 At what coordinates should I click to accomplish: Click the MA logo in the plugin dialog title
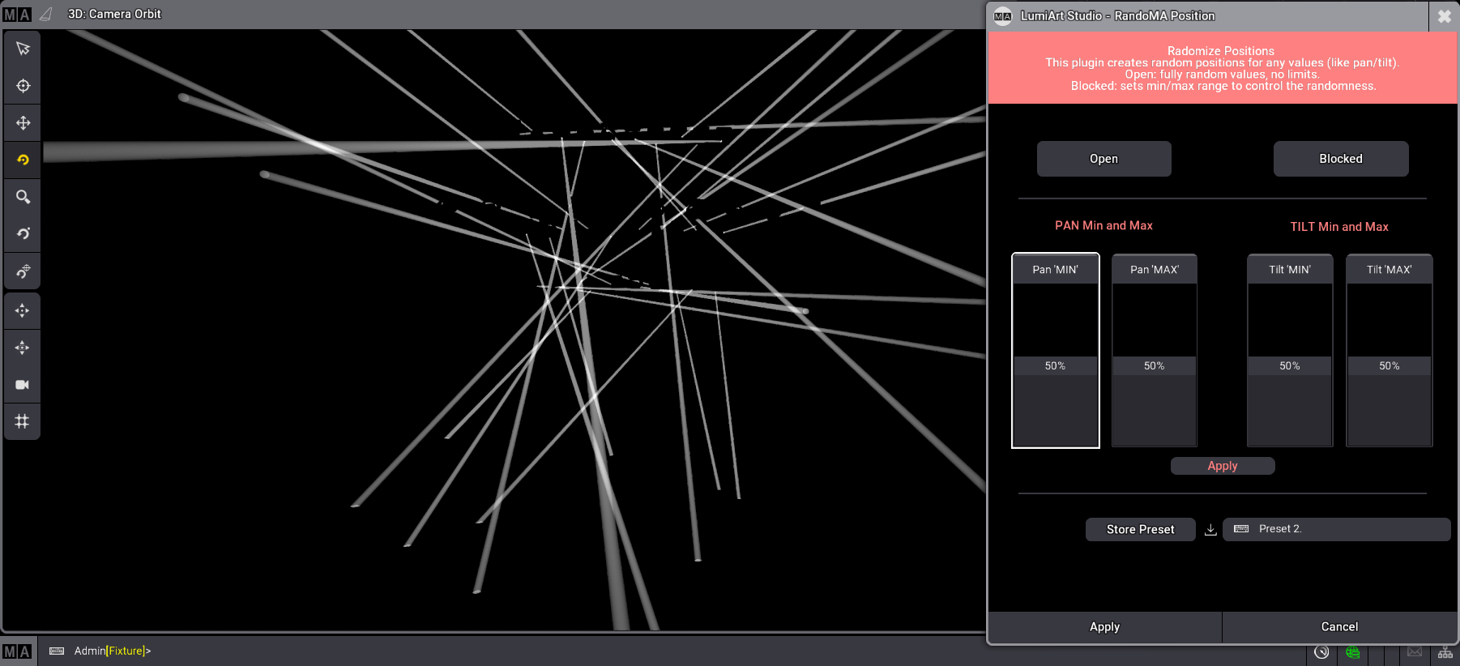pos(1003,16)
